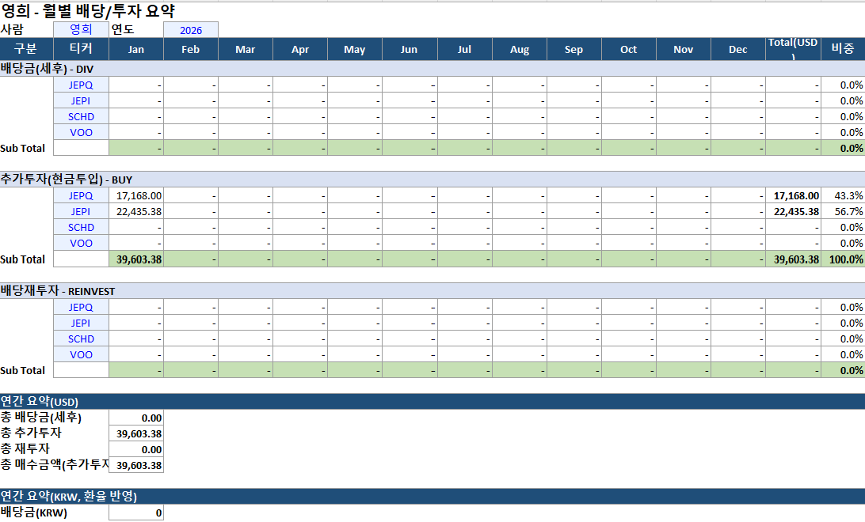Select the 56.7% weight cell
This screenshot has width=865, height=522.
click(843, 211)
